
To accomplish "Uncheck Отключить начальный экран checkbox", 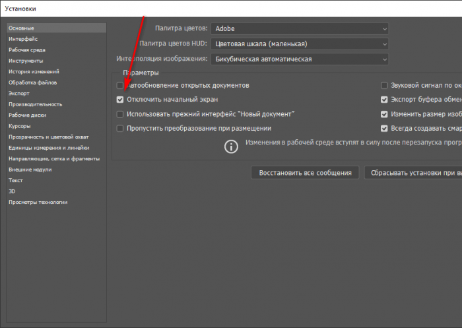I will click(120, 100).
